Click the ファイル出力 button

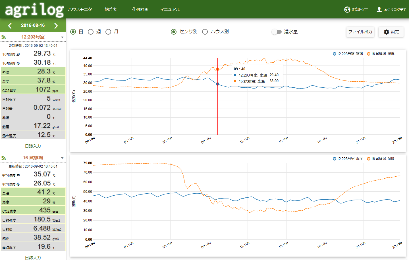pos(360,32)
